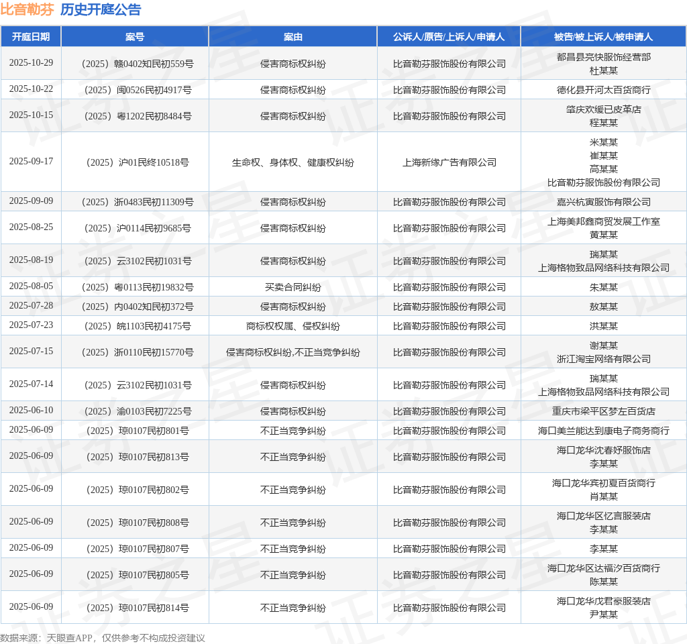Click date 2025-09-17
The width and height of the screenshot is (687, 644).
[31, 161]
